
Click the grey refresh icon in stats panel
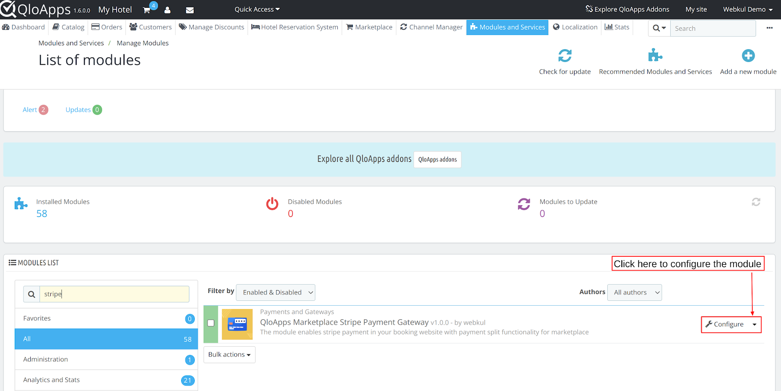coord(756,202)
